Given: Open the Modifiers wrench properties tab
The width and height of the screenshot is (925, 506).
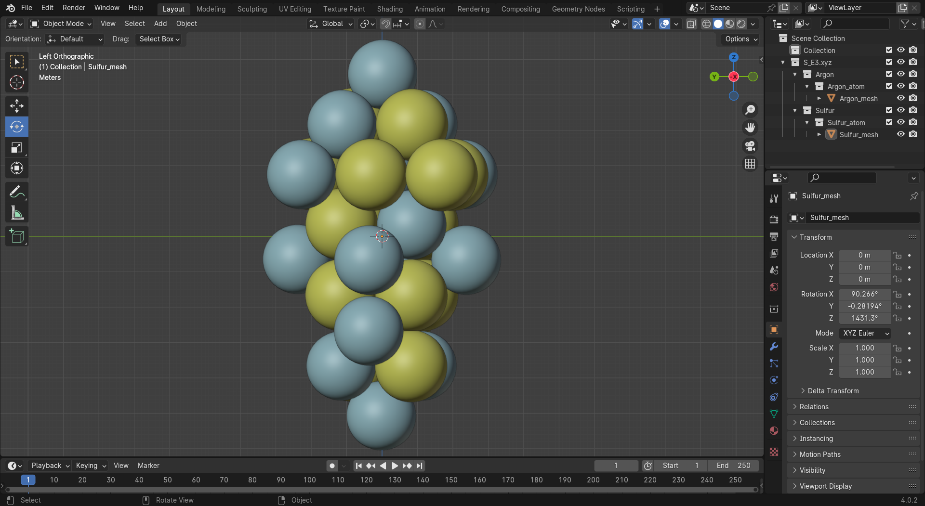Looking at the screenshot, I should [x=774, y=347].
